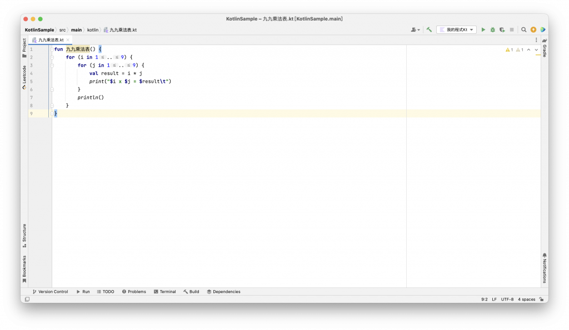Change the LF line separator
569x330 pixels.
494,299
